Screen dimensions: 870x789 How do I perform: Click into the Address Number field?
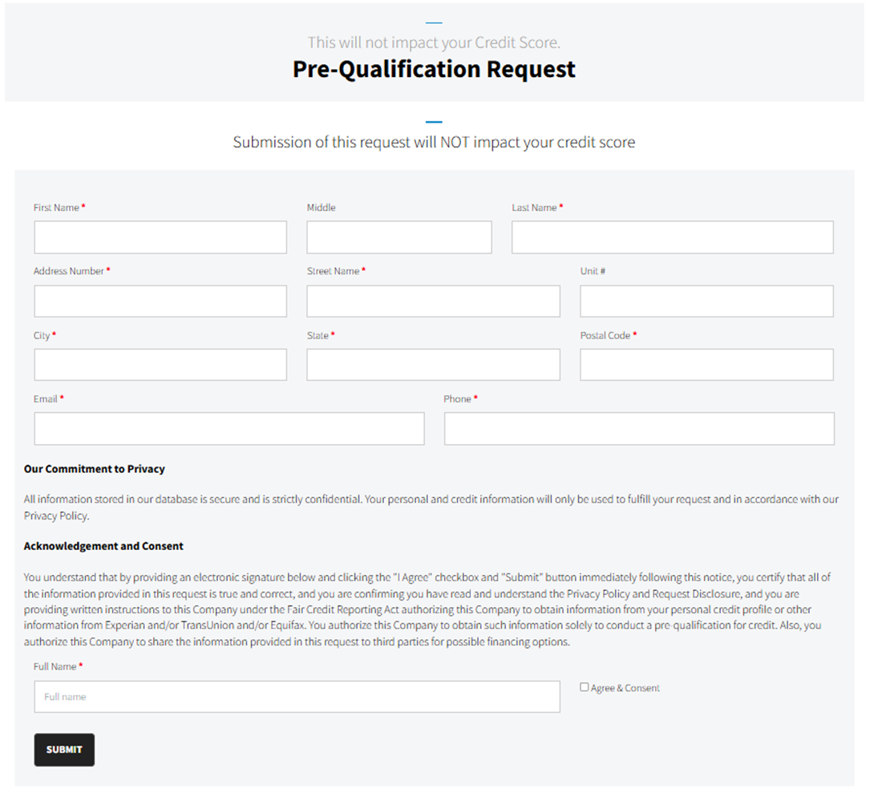click(x=160, y=301)
